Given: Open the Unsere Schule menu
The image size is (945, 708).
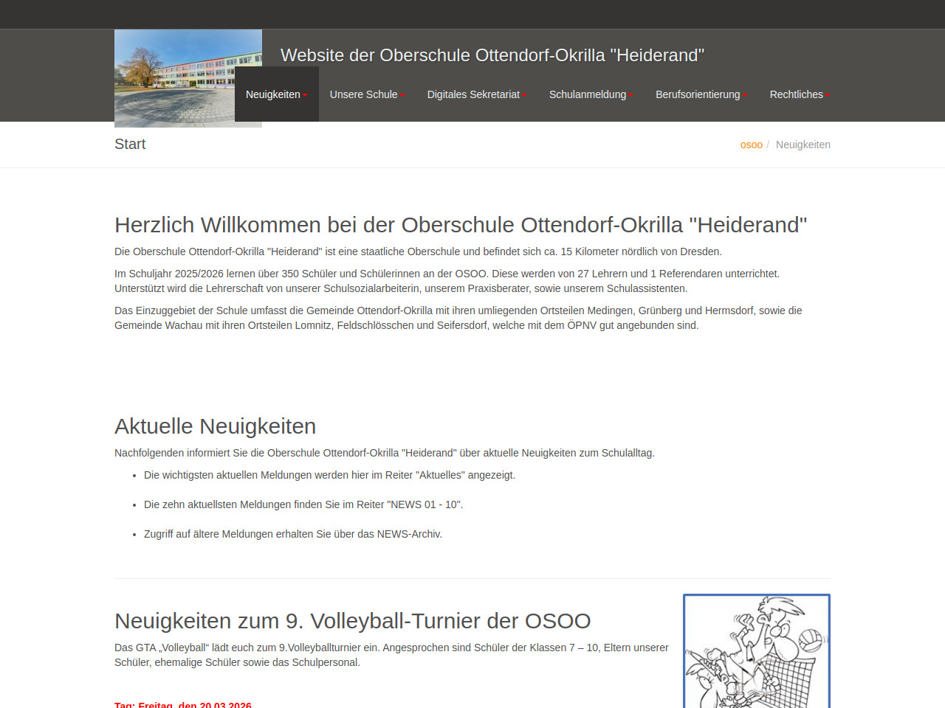Looking at the screenshot, I should point(366,94).
